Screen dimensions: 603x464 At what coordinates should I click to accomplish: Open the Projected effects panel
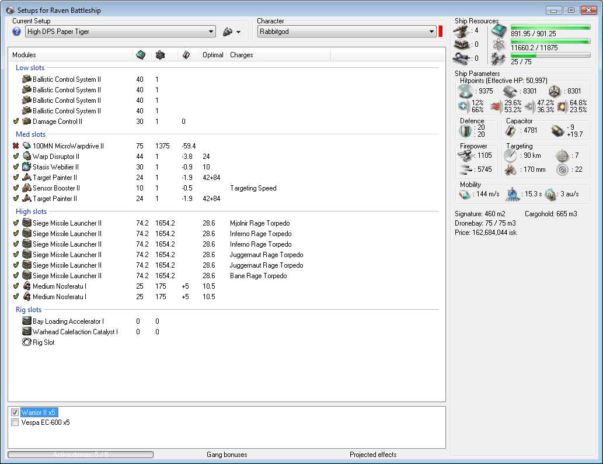[x=373, y=455]
